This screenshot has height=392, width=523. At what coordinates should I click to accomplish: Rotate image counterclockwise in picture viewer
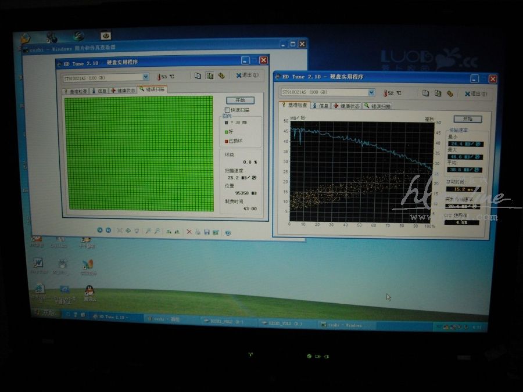click(x=177, y=232)
